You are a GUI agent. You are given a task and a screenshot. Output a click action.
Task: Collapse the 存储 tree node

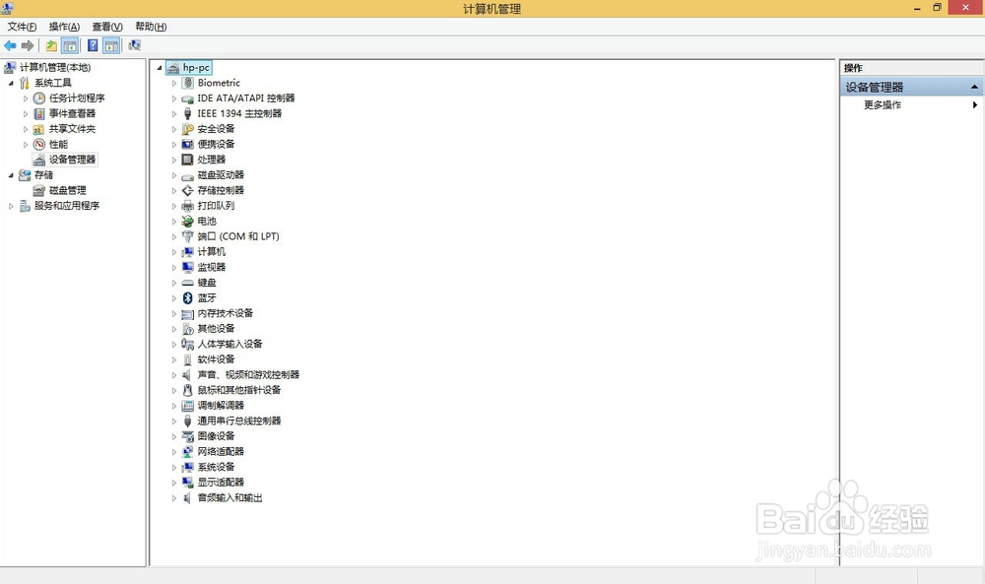[11, 175]
